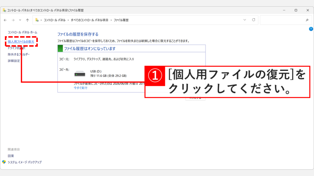Close the File History window
This screenshot has width=314, height=176.
308,10
